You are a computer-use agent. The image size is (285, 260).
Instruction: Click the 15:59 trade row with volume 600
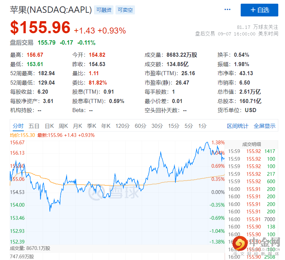pyautogui.click(x=251, y=181)
